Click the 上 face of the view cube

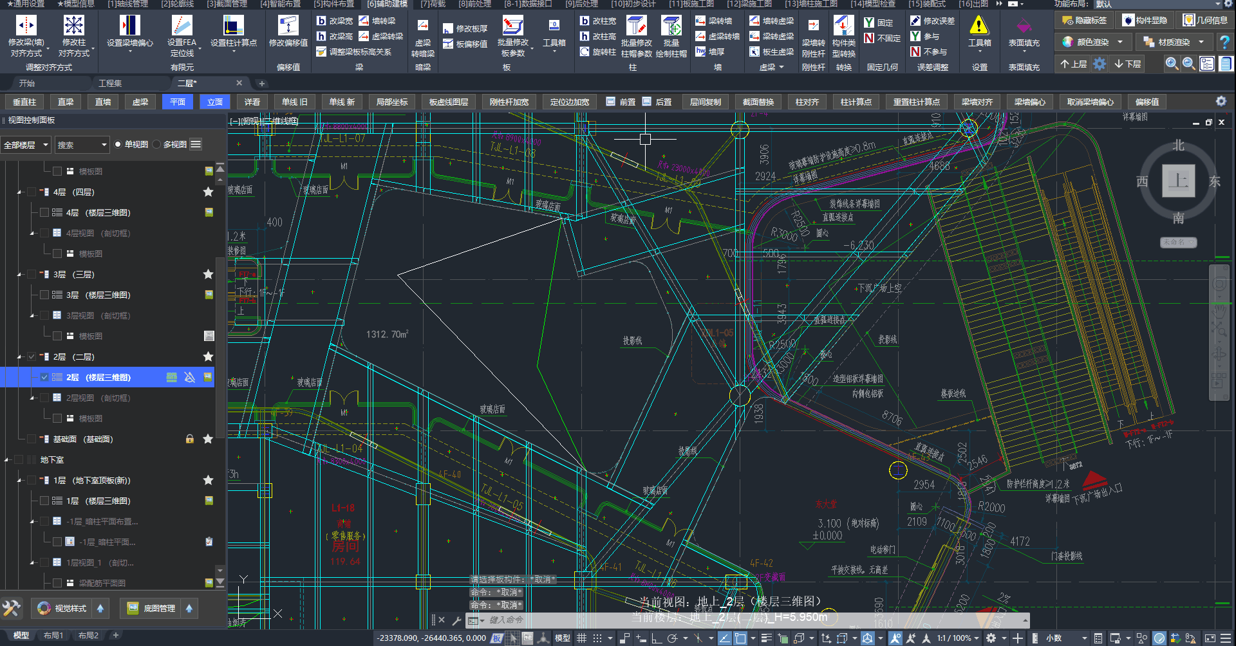pyautogui.click(x=1178, y=181)
